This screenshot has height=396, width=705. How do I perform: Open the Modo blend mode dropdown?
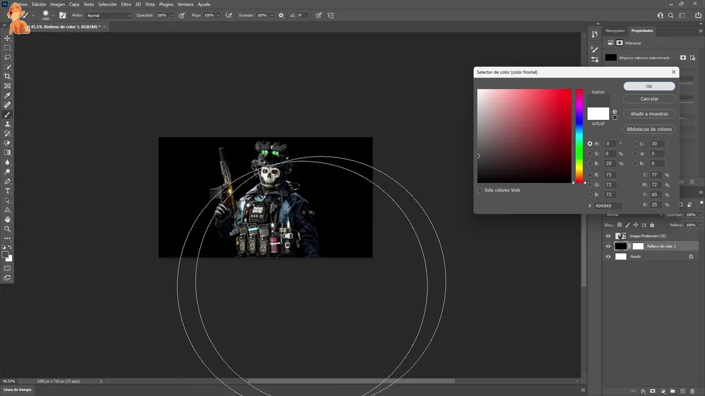pyautogui.click(x=109, y=15)
